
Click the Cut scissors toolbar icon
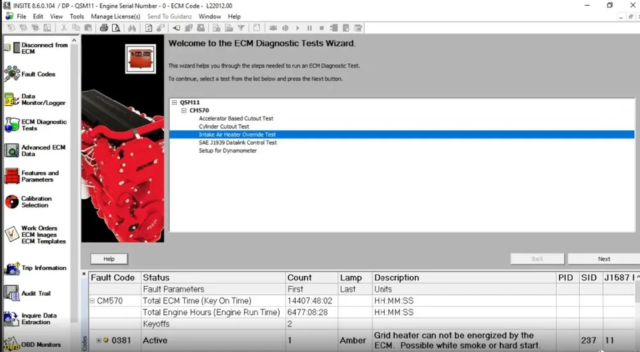(x=63, y=28)
